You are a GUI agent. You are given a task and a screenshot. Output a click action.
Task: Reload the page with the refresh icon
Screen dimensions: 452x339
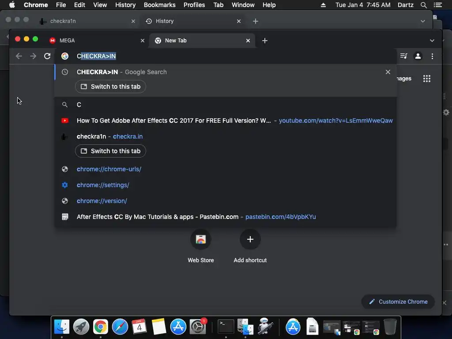(47, 56)
